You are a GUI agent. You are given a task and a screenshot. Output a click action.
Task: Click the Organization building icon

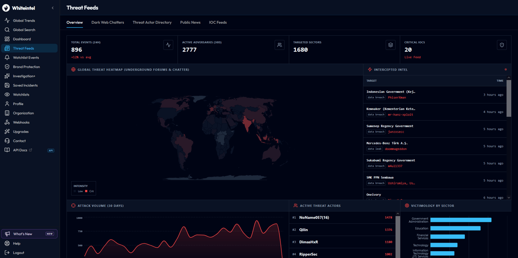7,113
